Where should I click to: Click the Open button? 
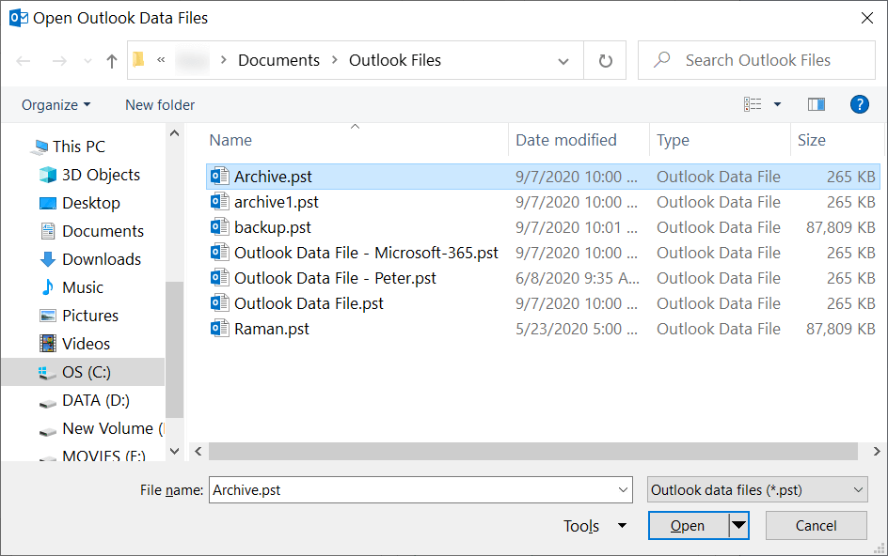688,525
